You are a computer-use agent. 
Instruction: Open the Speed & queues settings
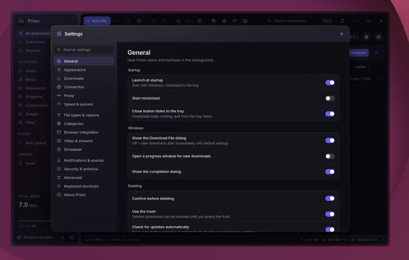(84, 104)
